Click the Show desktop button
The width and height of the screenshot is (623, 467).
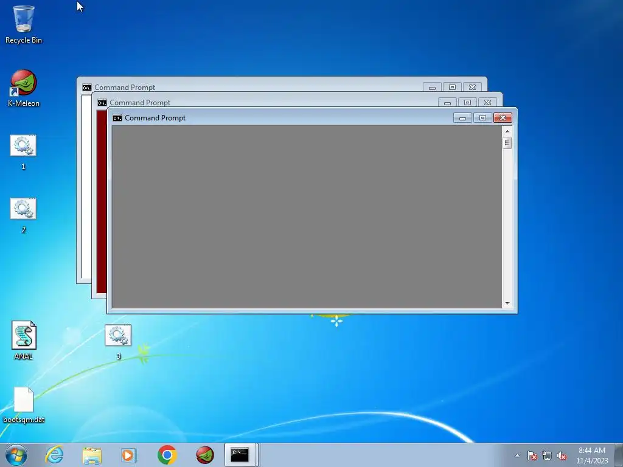[619, 455]
